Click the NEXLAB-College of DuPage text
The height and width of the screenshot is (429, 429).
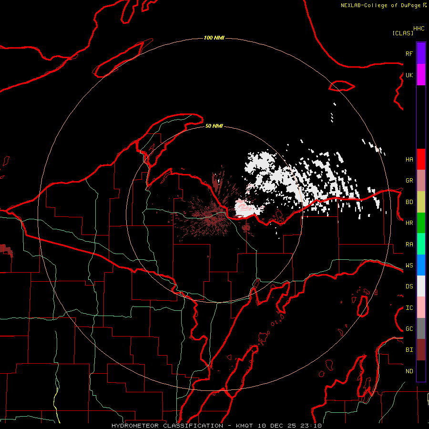380,5
